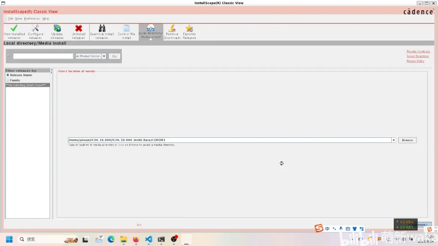Click the Go search button
Image resolution: width=438 pixels, height=246 pixels.
pyautogui.click(x=115, y=56)
